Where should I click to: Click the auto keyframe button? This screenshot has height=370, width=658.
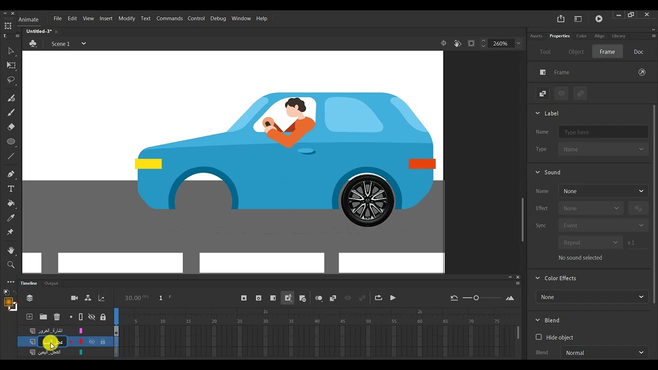click(x=288, y=298)
